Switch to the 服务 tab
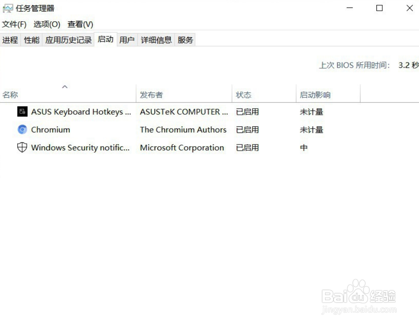Viewport: 419px width, 324px height. [185, 40]
